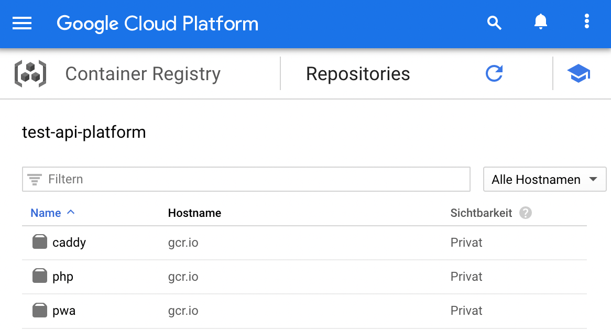The image size is (611, 330).
Task: Click the Google Cloud Platform title
Action: (x=157, y=24)
